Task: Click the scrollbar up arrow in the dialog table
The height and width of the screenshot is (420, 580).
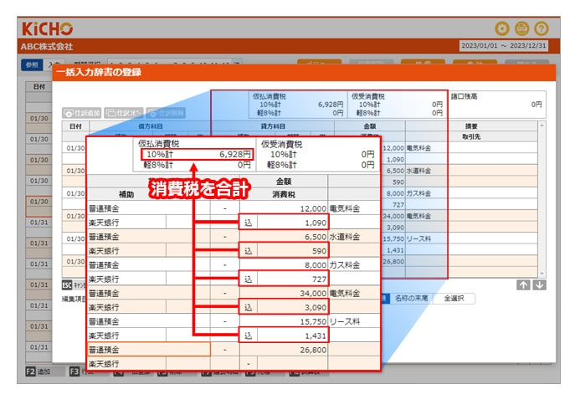Action: (542, 125)
